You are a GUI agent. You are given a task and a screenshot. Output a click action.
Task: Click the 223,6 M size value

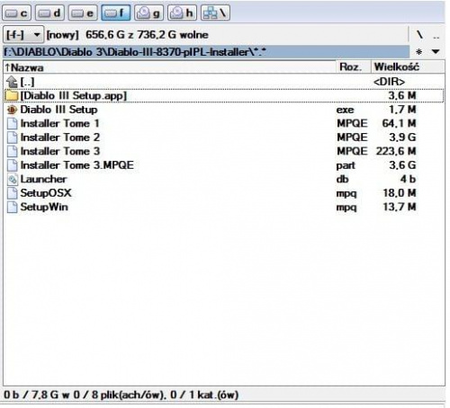(396, 151)
